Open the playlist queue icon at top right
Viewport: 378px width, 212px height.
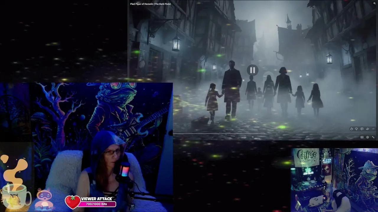coord(375,4)
